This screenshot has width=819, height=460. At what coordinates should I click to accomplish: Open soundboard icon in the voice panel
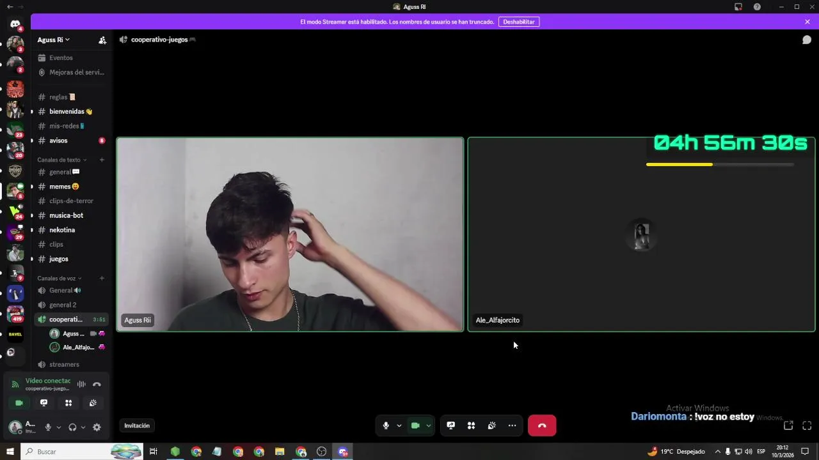(93, 402)
